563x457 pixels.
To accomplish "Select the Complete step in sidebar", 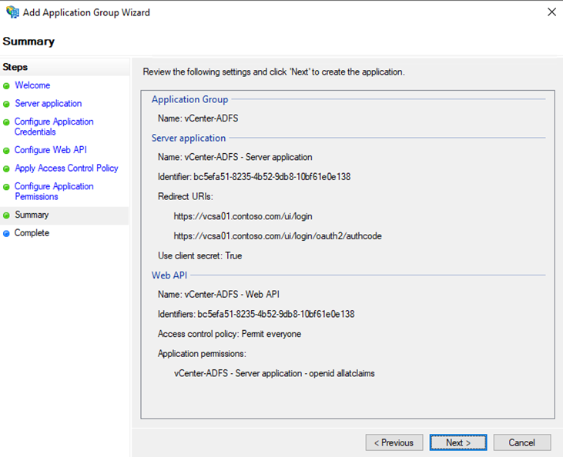I will point(32,233).
